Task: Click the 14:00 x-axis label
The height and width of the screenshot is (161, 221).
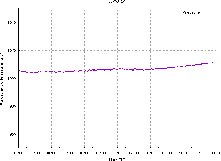Action: pyautogui.click(x=134, y=153)
